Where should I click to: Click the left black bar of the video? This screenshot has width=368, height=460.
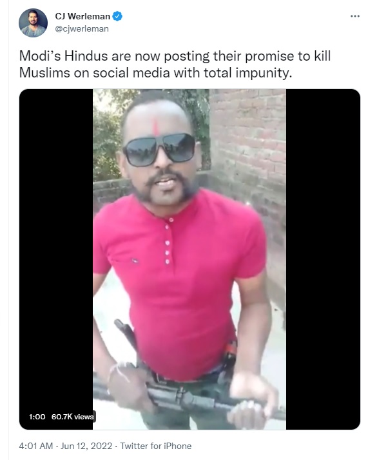click(x=56, y=259)
